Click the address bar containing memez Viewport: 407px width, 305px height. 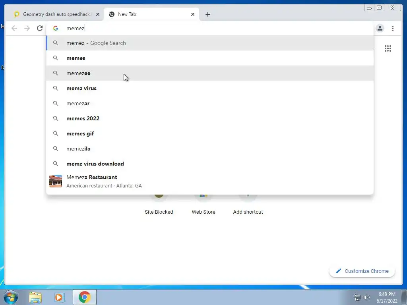tap(210, 28)
